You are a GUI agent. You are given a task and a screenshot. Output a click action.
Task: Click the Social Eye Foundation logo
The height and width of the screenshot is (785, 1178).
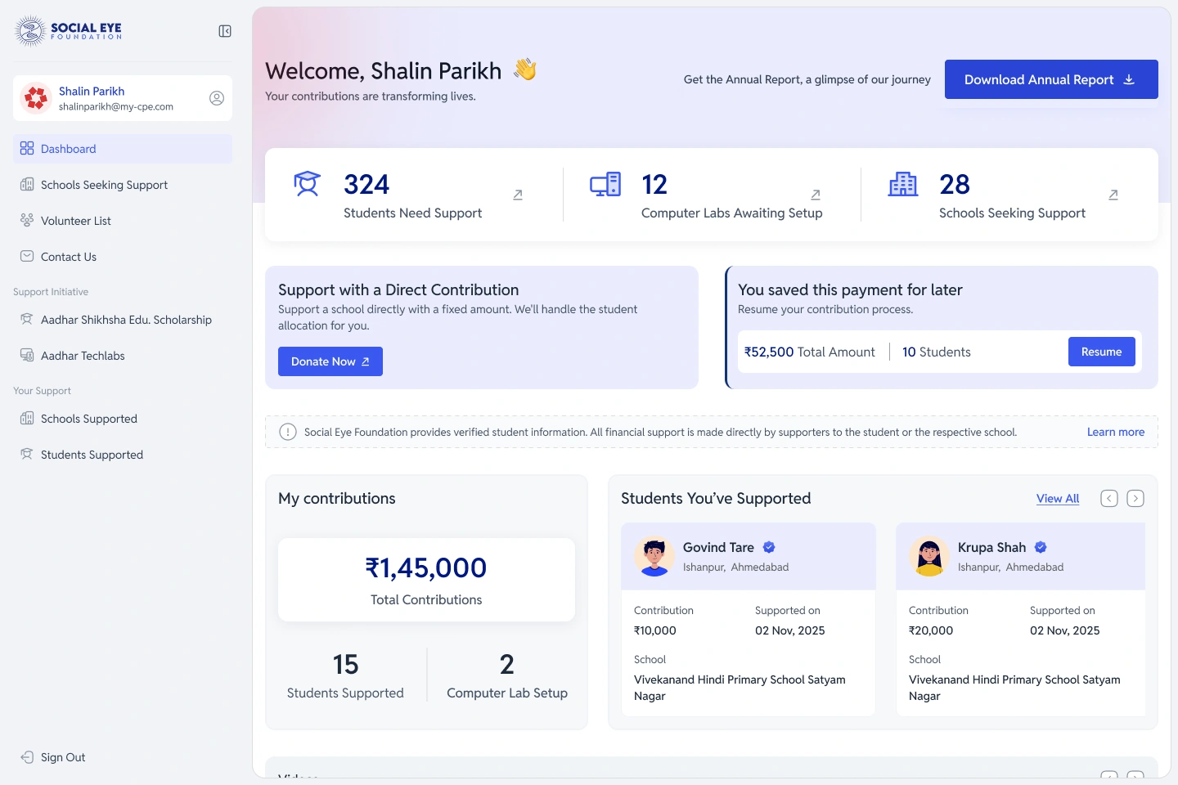[69, 31]
